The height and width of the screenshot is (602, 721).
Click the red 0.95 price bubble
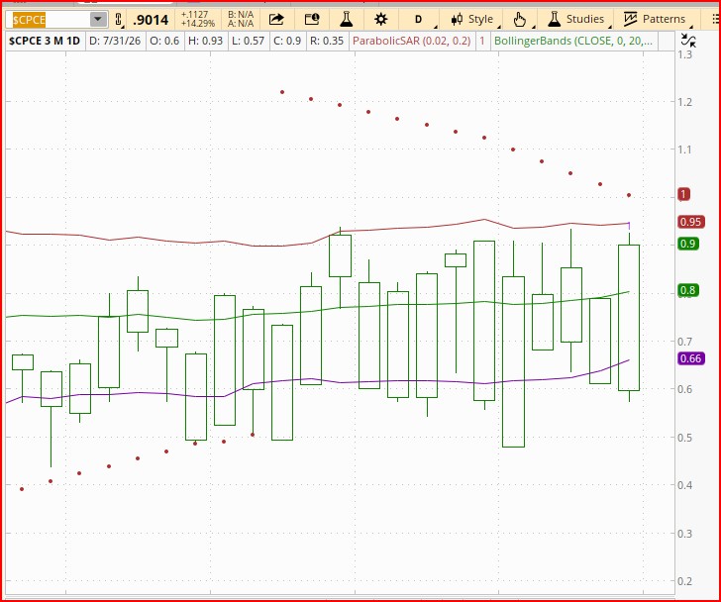[690, 222]
